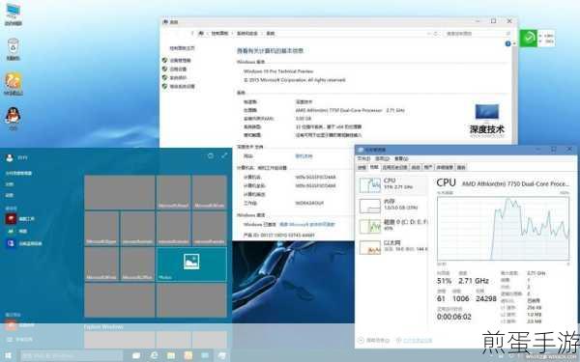
Task: Open the red app icon in Start list
Action: coord(11,219)
